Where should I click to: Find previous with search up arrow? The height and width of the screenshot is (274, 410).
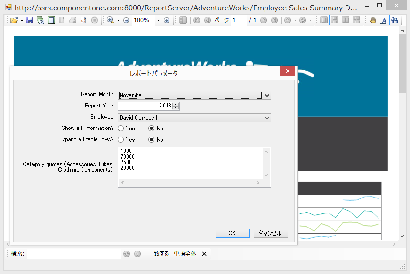click(x=137, y=254)
